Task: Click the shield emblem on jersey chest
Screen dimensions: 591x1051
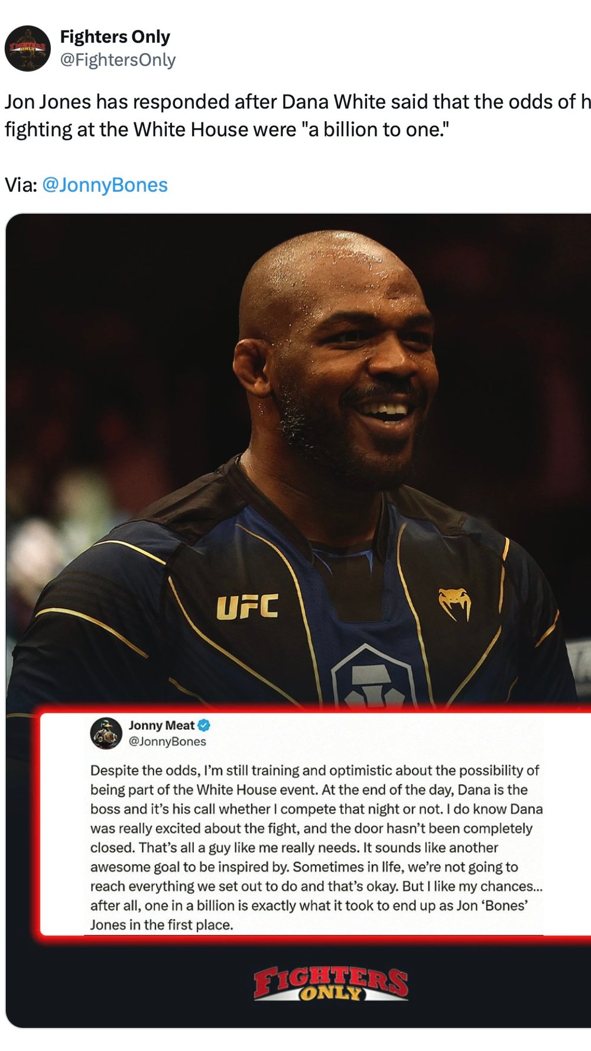Action: (373, 677)
